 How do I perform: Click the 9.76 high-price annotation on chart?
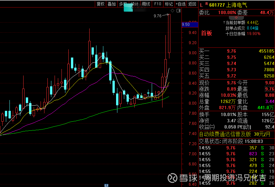(x=158, y=16)
